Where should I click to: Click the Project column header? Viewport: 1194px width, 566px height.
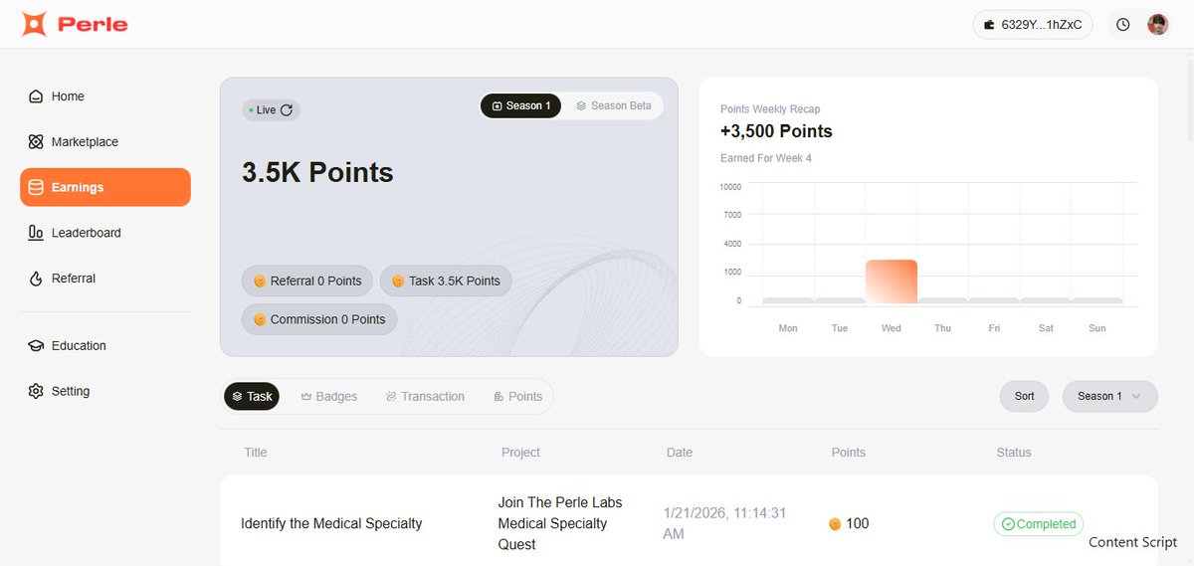[x=520, y=453]
